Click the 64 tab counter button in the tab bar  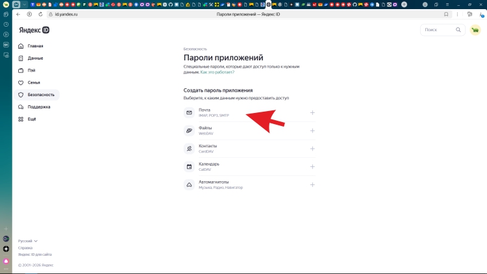(16, 5)
